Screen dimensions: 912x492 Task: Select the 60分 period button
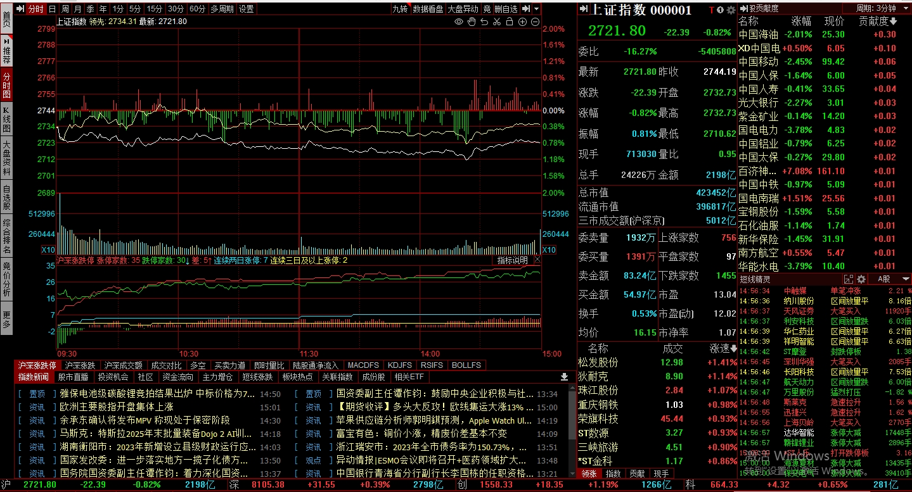click(197, 9)
